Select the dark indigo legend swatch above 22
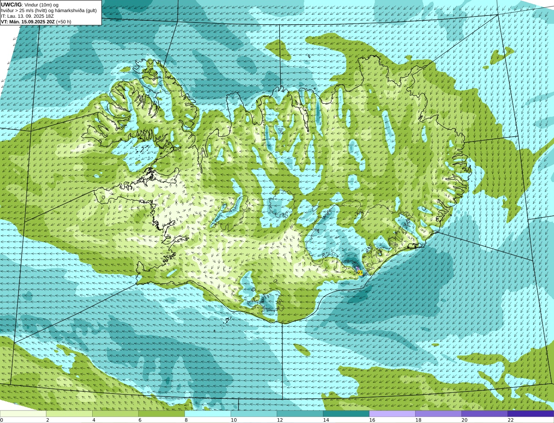The width and height of the screenshot is (554, 423). tap(531, 414)
